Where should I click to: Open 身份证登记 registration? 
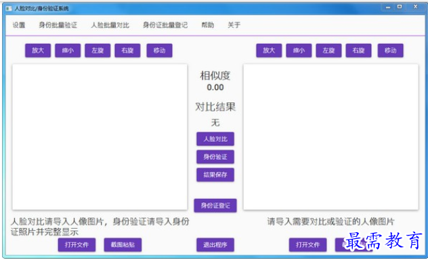pos(215,206)
